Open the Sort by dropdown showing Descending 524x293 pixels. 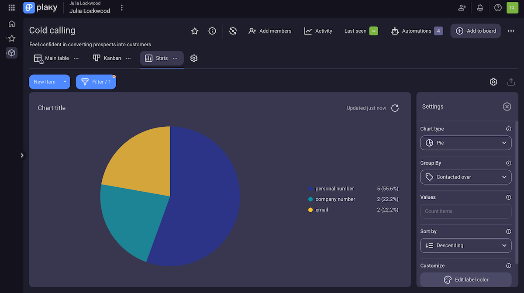(465, 245)
